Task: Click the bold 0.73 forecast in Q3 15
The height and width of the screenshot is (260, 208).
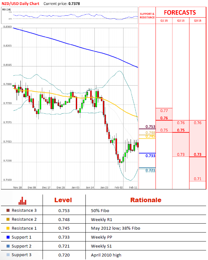Action: [x=197, y=155]
